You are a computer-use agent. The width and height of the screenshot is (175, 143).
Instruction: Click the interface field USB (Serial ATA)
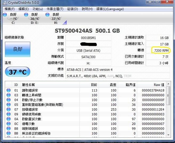click(x=88, y=51)
